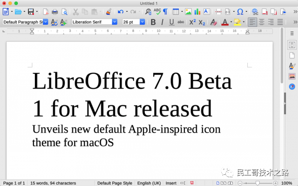This screenshot has height=186, width=298.
Task: Insert a page break
Action: pyautogui.click(x=218, y=12)
